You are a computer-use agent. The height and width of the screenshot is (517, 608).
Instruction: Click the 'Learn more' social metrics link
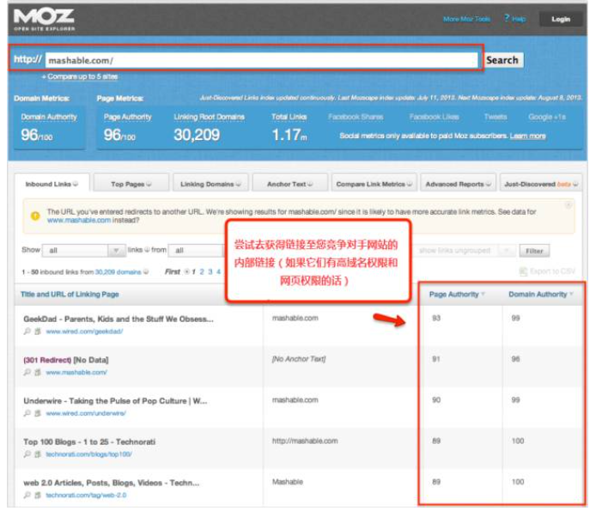point(527,136)
